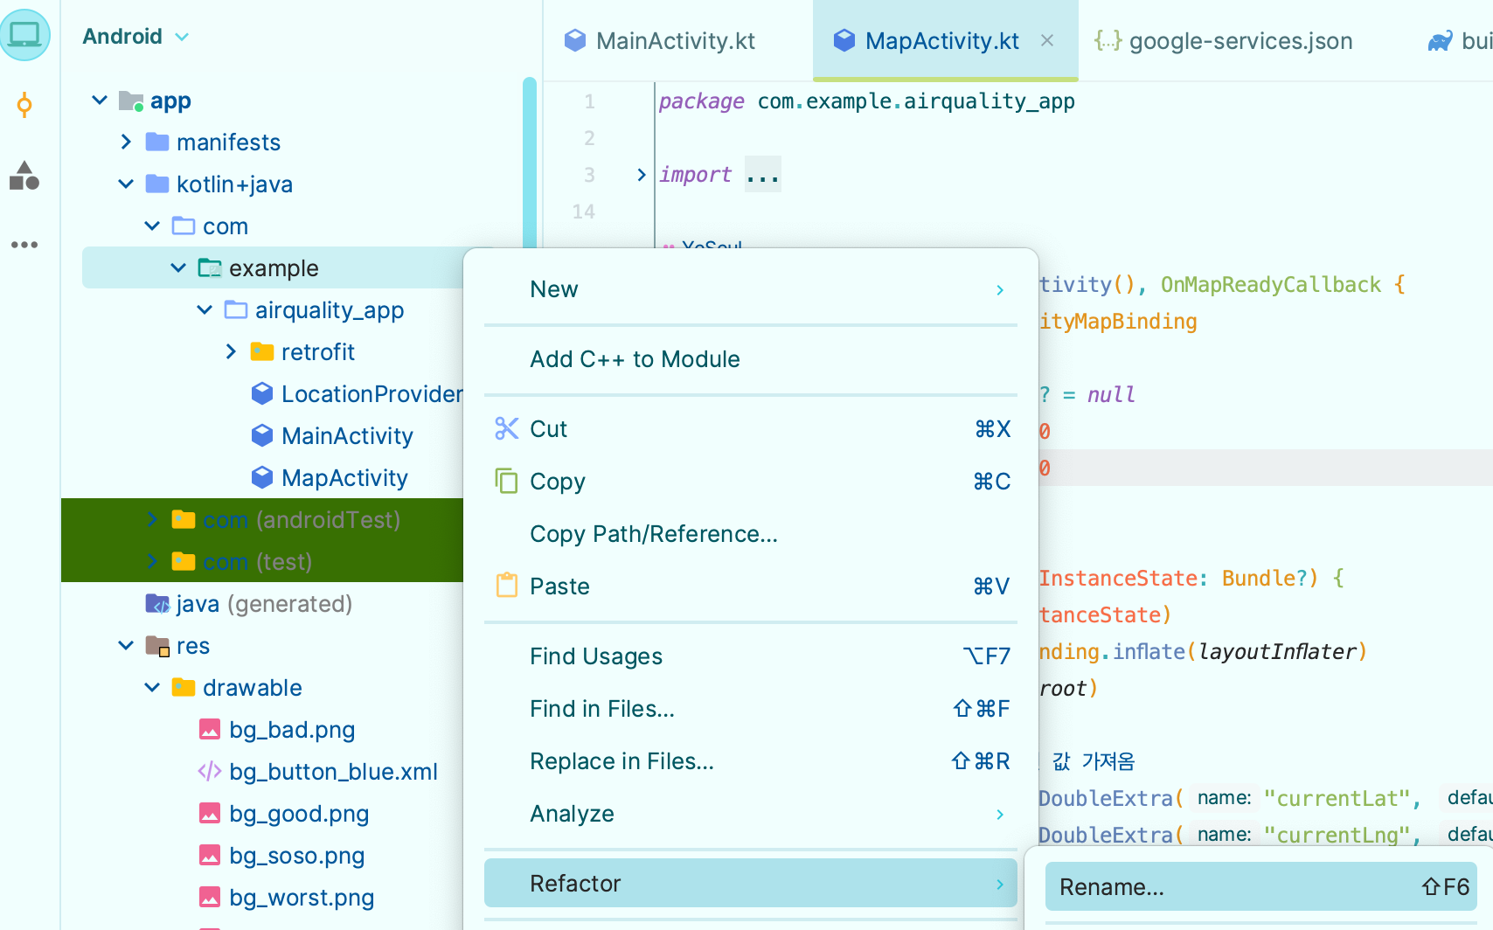Open the Analyze submenu
Image resolution: width=1493 pixels, height=930 pixels.
(751, 814)
